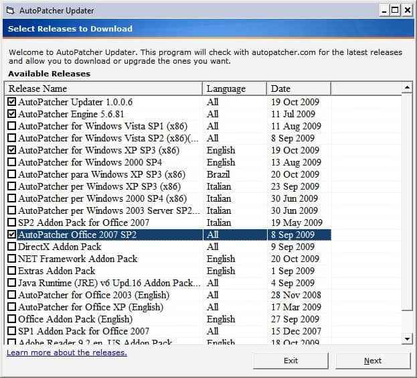Check the DirectX Addon Pack box

tap(11, 247)
